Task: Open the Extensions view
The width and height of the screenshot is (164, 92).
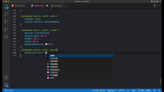Action: point(6,37)
